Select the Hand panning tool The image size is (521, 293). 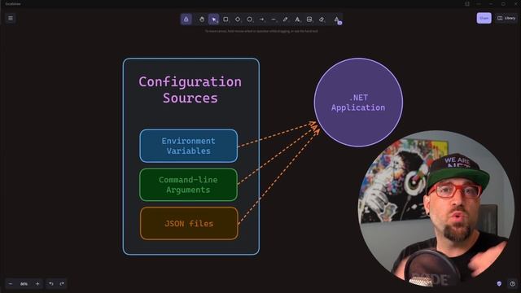tap(202, 20)
